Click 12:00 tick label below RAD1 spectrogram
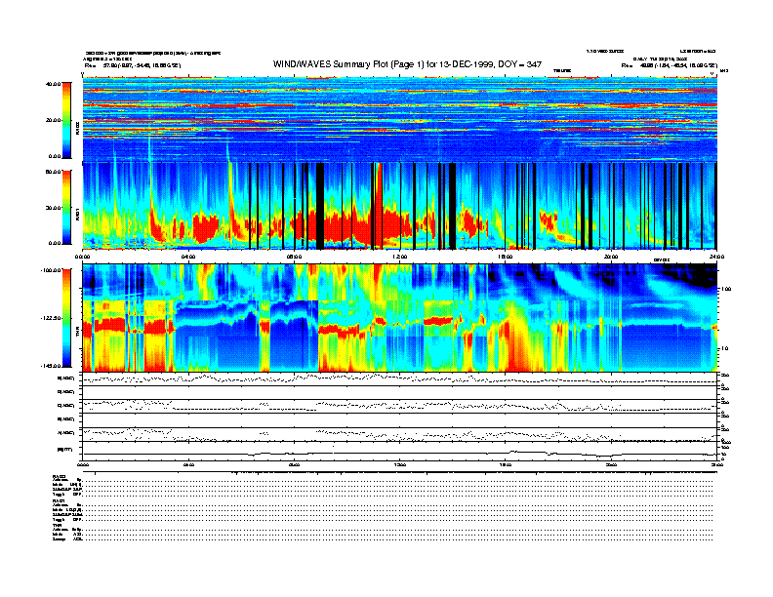The image size is (773, 597). pyautogui.click(x=399, y=257)
